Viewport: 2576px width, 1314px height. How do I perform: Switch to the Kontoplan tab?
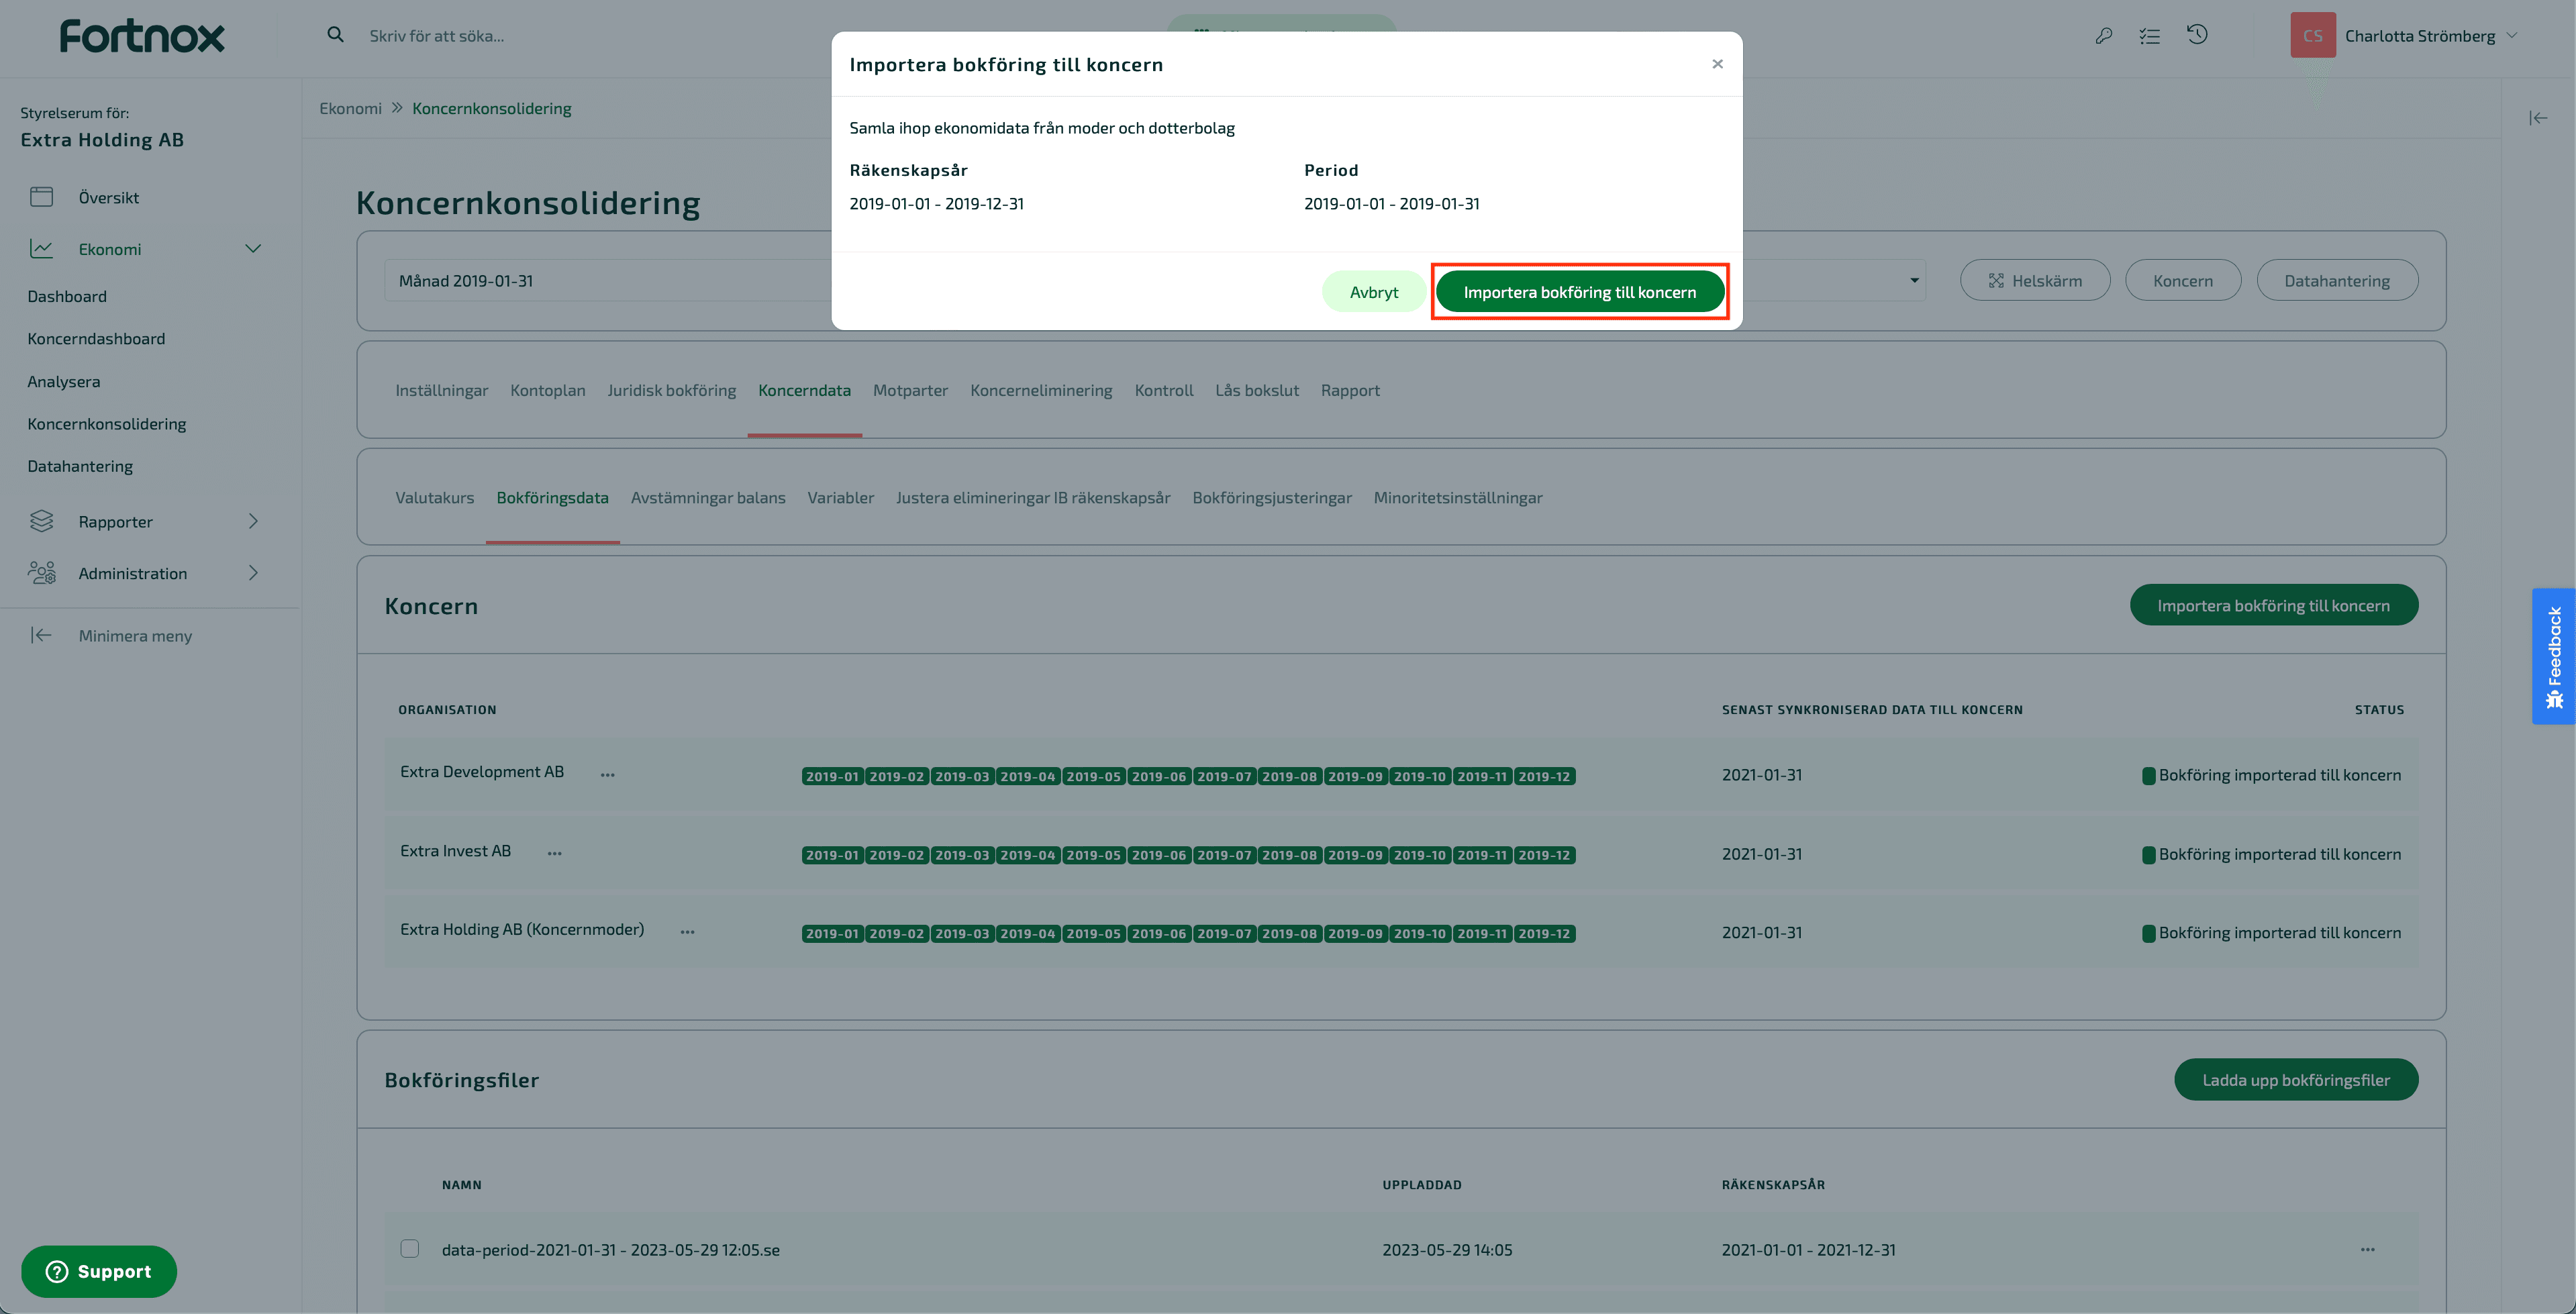[x=548, y=390]
